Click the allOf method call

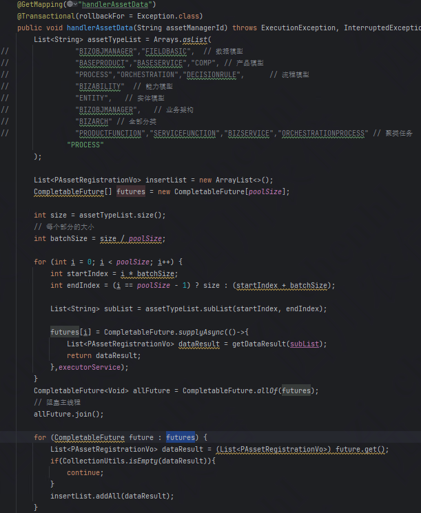click(267, 390)
